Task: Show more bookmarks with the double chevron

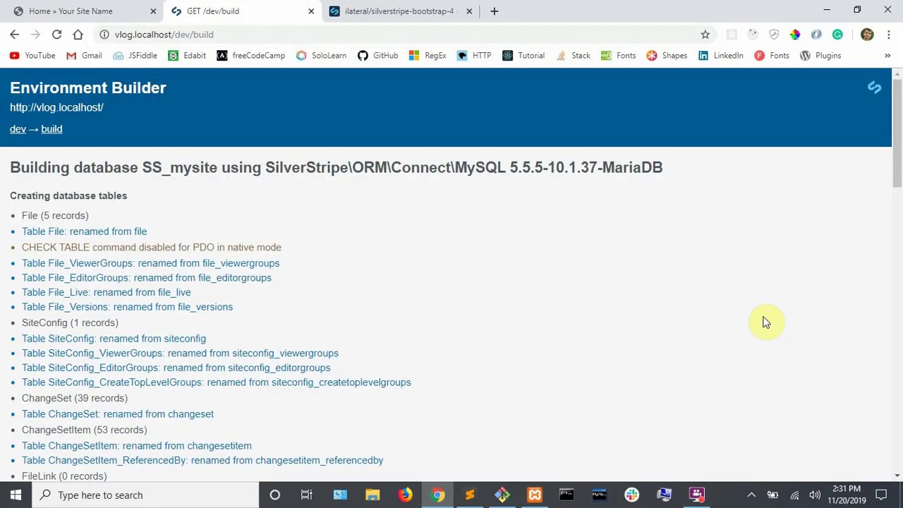Action: click(887, 56)
